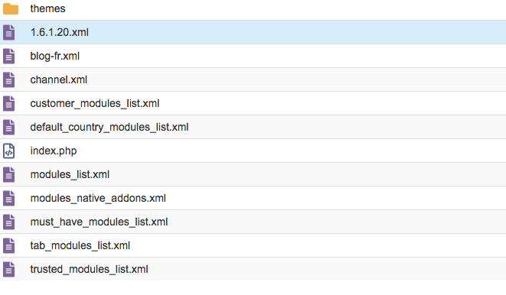The image size is (506, 295).
Task: Select trusted_modules_list.xml file name
Action: (x=89, y=269)
